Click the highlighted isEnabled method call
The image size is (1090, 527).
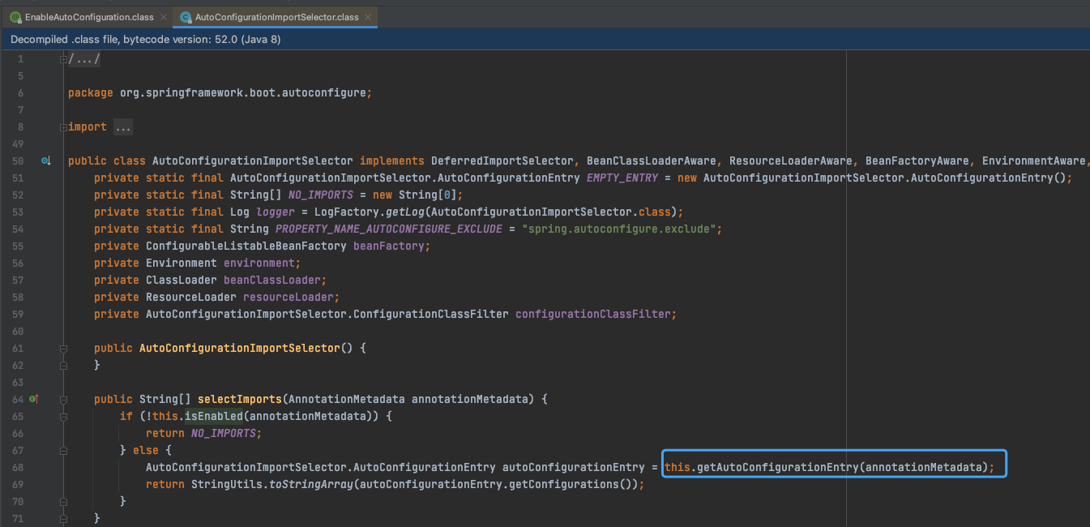(214, 417)
